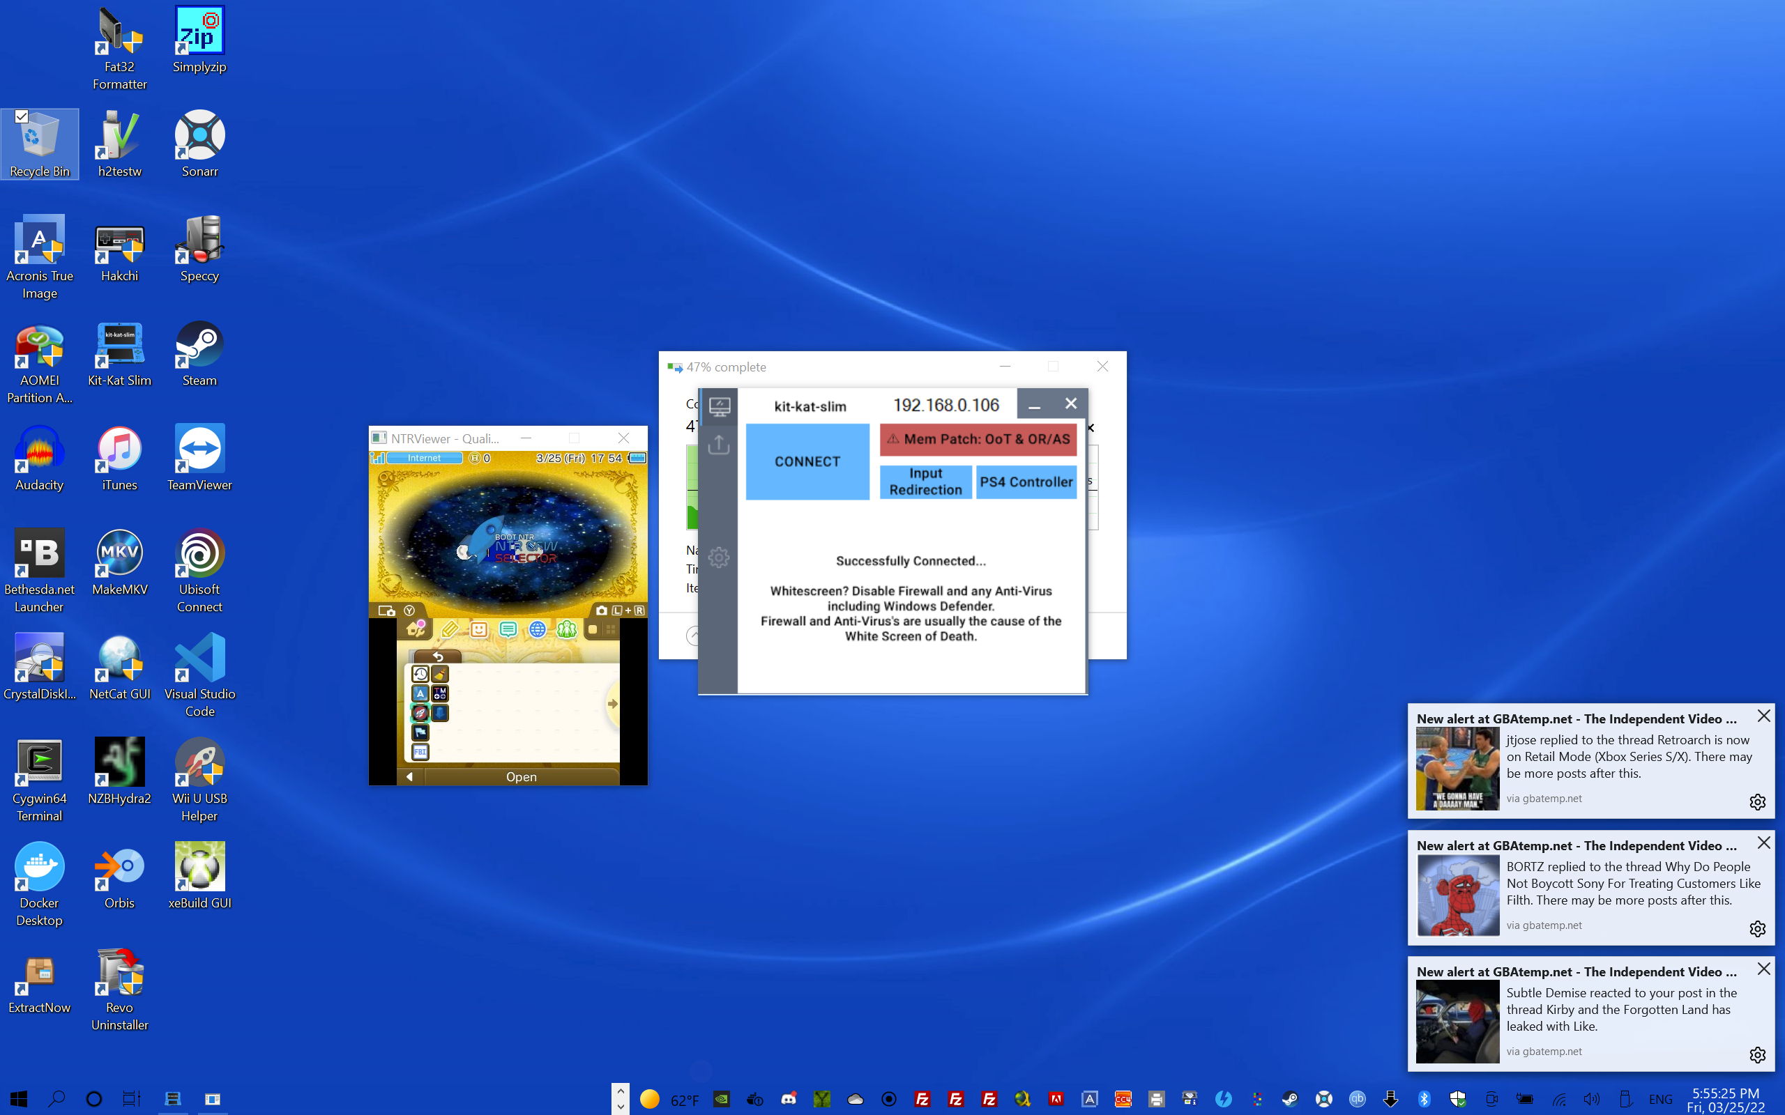The image size is (1785, 1115).
Task: Select the Wii U USB Helper shortcut
Action: click(199, 780)
